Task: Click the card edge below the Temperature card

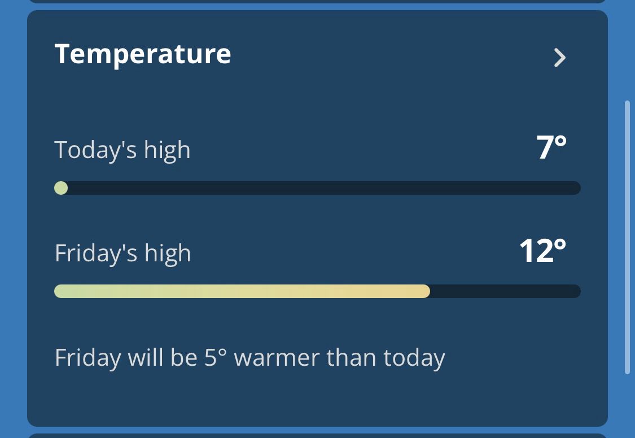Action: [317, 435]
